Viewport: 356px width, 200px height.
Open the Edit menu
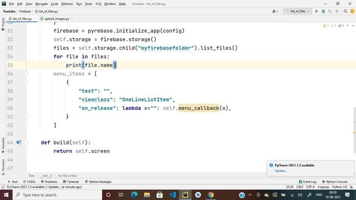(x=20, y=4)
